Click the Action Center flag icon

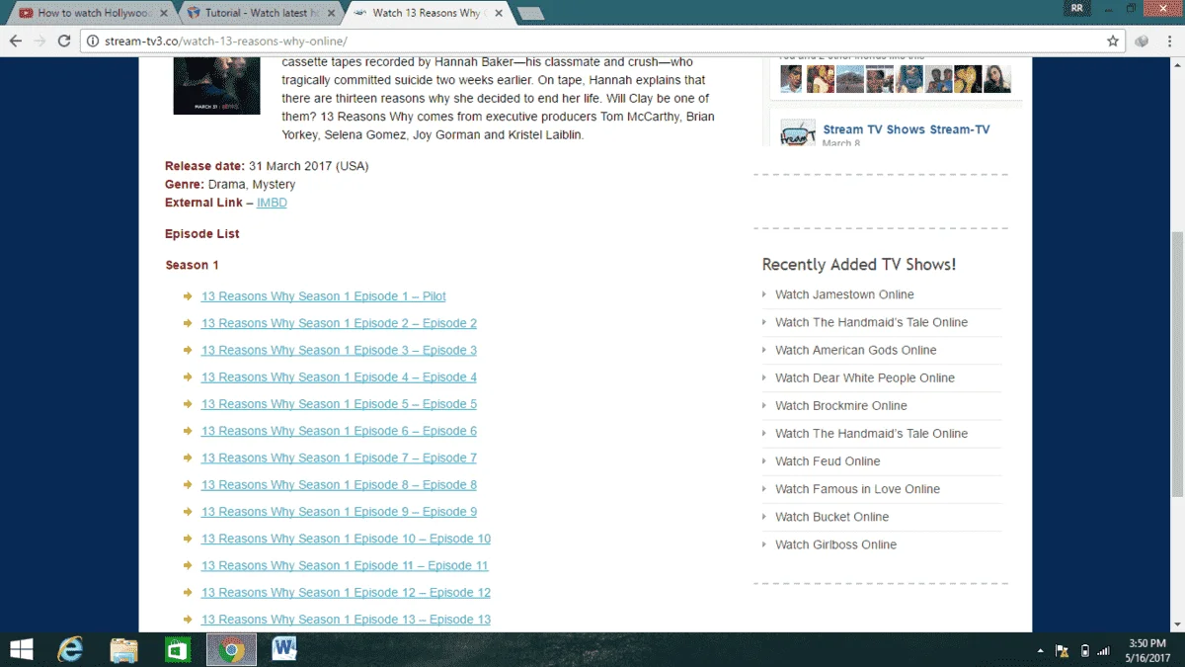click(1063, 651)
